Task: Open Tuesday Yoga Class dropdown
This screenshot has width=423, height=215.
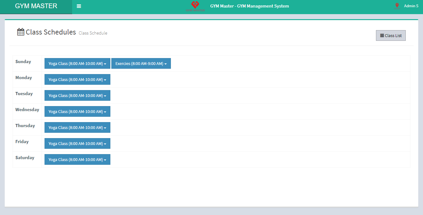Action: click(x=77, y=95)
